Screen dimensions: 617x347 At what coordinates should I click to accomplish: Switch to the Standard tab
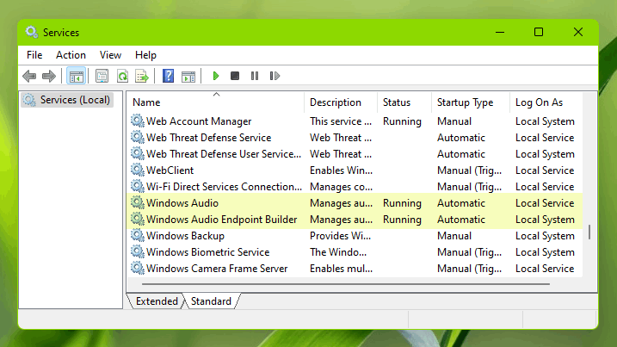211,301
